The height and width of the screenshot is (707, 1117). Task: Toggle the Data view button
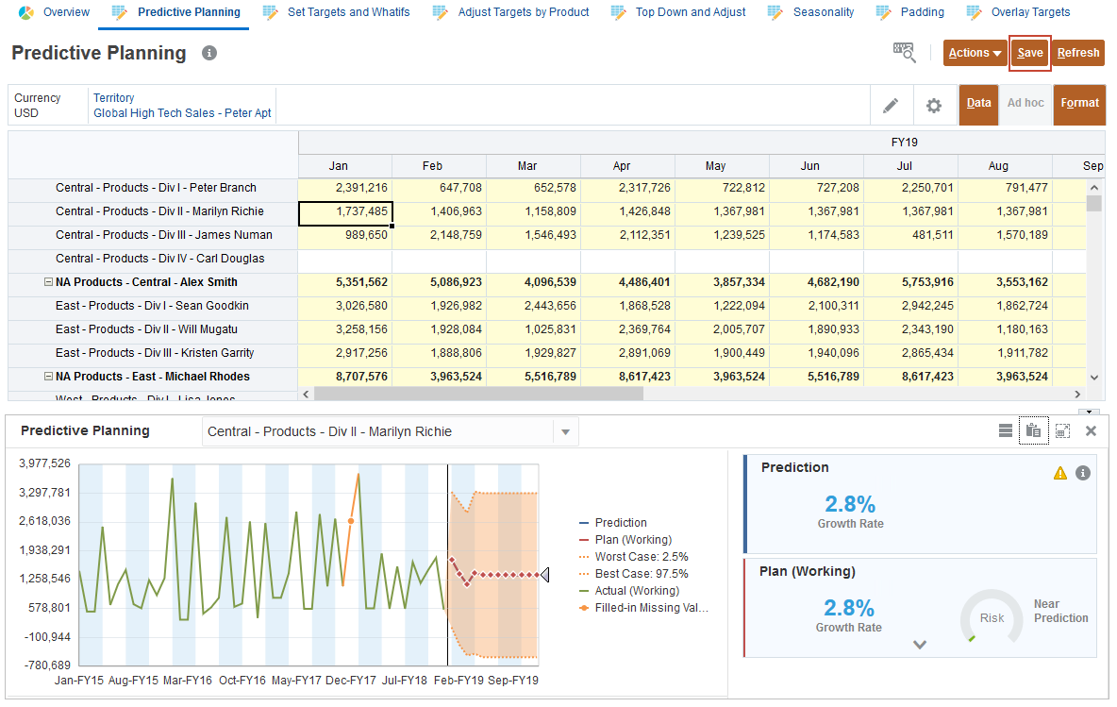(978, 104)
